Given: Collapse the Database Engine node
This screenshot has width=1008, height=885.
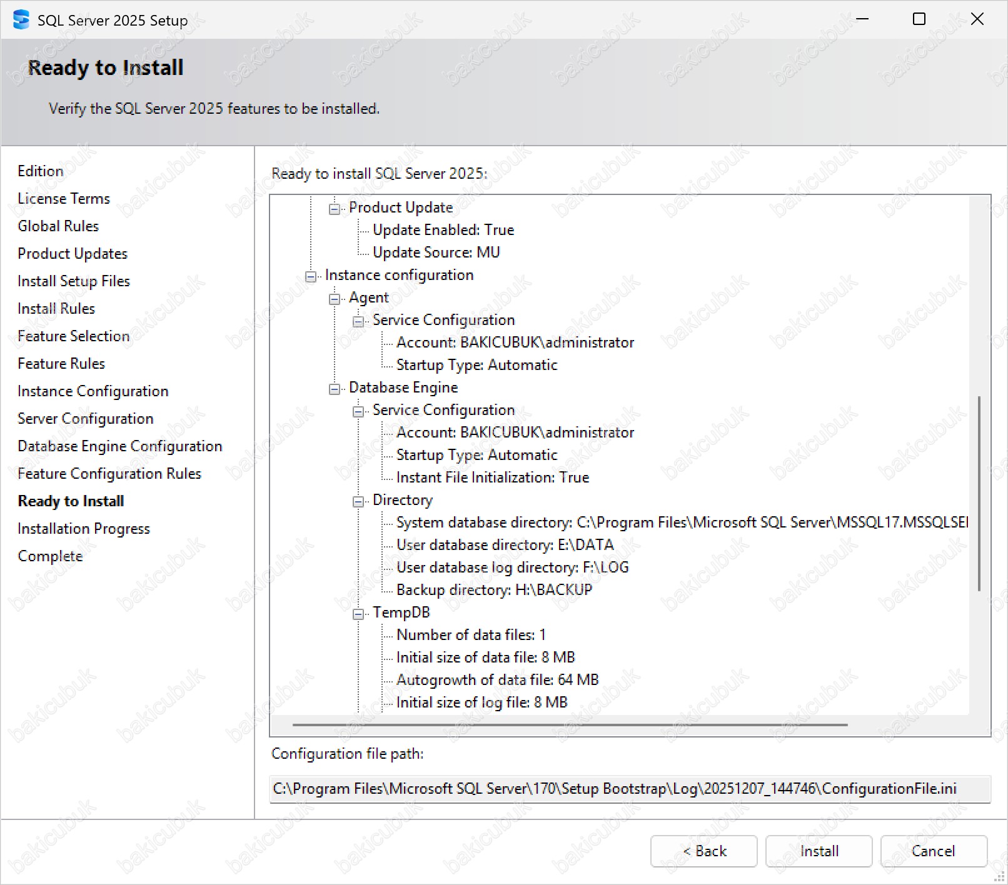Looking at the screenshot, I should click(335, 389).
